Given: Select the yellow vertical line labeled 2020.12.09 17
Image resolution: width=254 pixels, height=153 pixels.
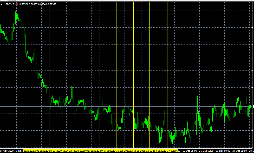Looking at the screenshot, I should (x=100, y=75).
